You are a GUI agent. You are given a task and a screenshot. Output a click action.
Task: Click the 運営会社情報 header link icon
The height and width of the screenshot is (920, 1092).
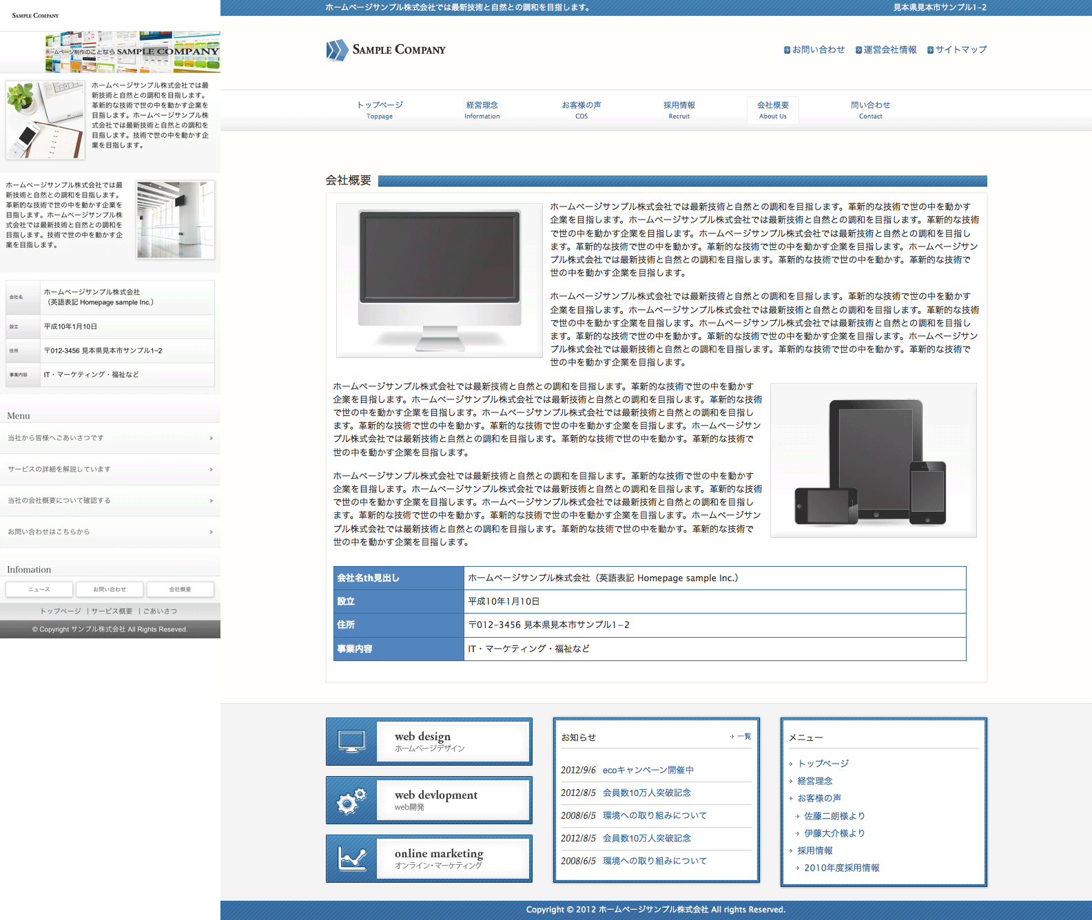pos(858,50)
